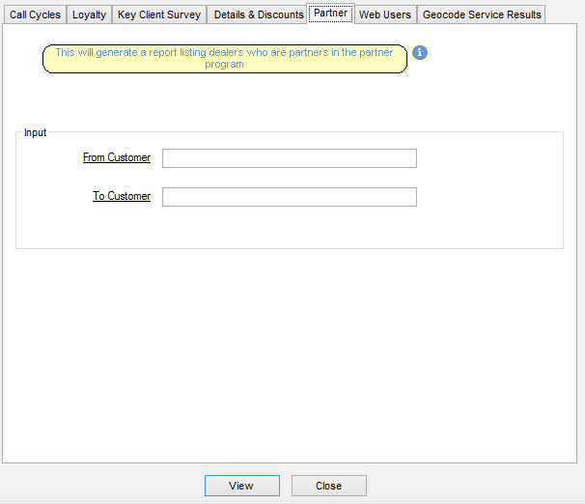Open the Web Users tab

tap(384, 14)
